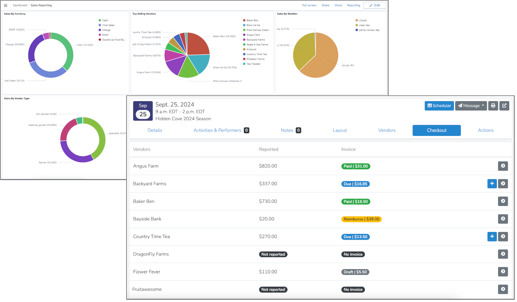Expand the DragonFly Farms row details
The image size is (517, 302).
click(503, 254)
